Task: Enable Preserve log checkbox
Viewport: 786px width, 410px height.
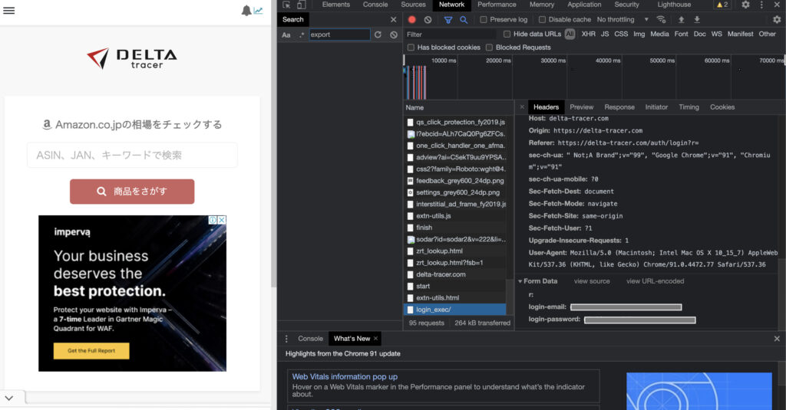Action: 484,19
